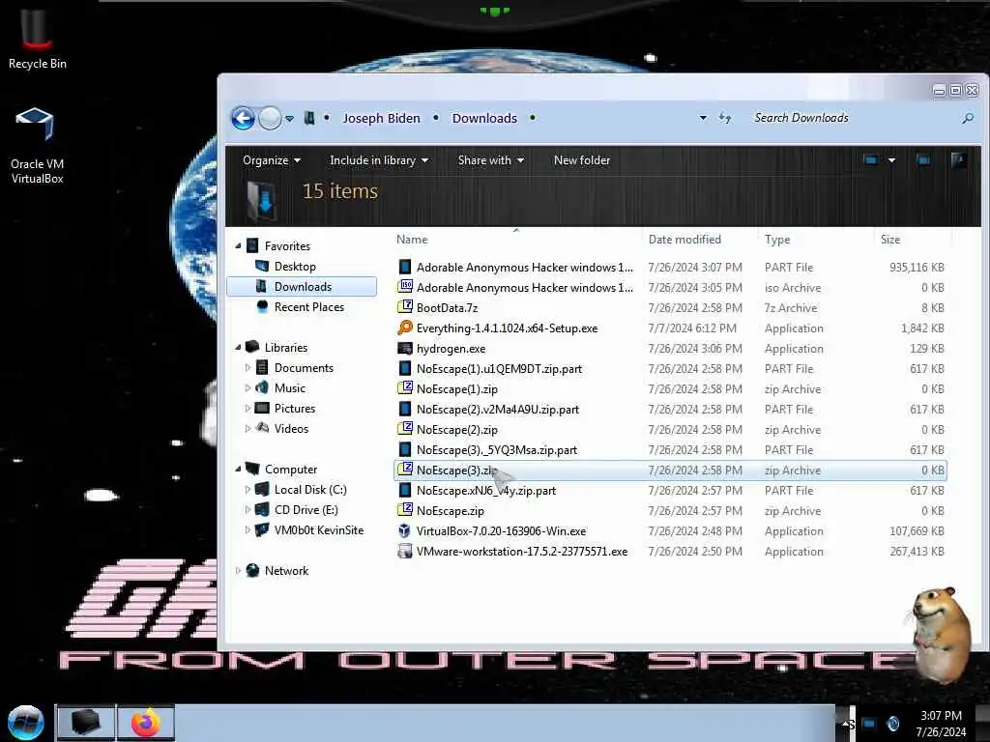Expand the Documents library

point(247,368)
